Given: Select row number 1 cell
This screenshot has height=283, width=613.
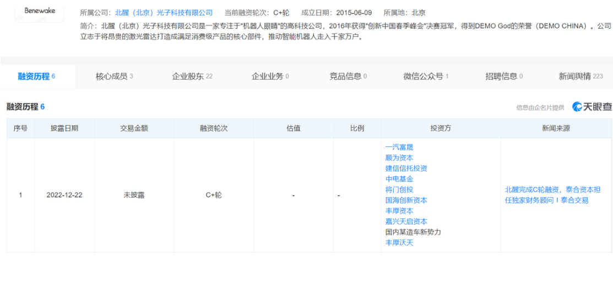Looking at the screenshot, I should [x=20, y=195].
